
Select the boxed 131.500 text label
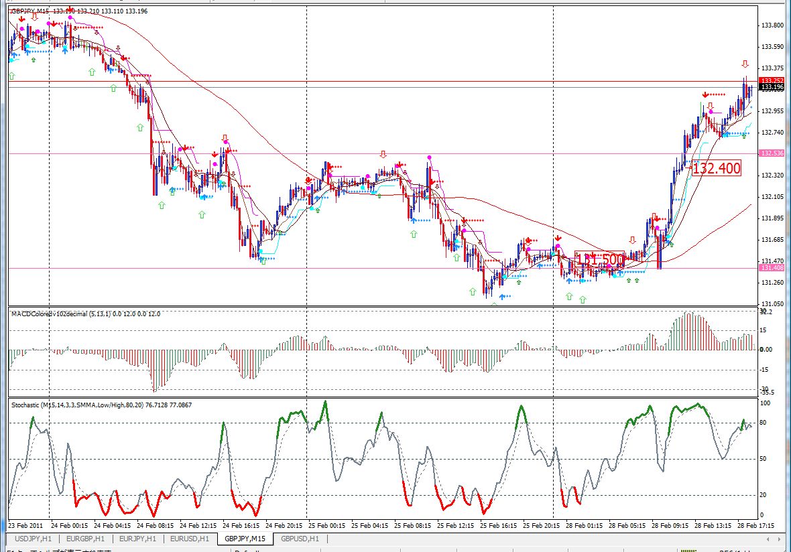[x=600, y=260]
